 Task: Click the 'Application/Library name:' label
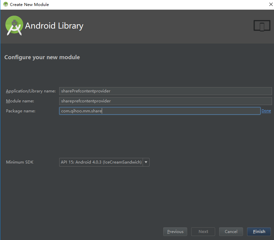click(x=31, y=91)
